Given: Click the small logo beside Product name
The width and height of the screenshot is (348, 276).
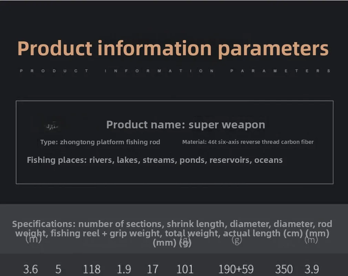Looking at the screenshot, I should 53,127.
